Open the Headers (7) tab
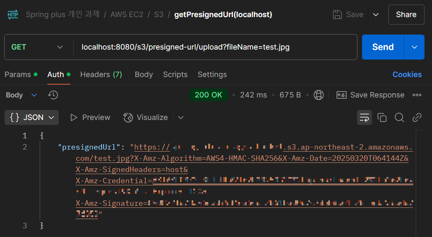 [x=101, y=75]
